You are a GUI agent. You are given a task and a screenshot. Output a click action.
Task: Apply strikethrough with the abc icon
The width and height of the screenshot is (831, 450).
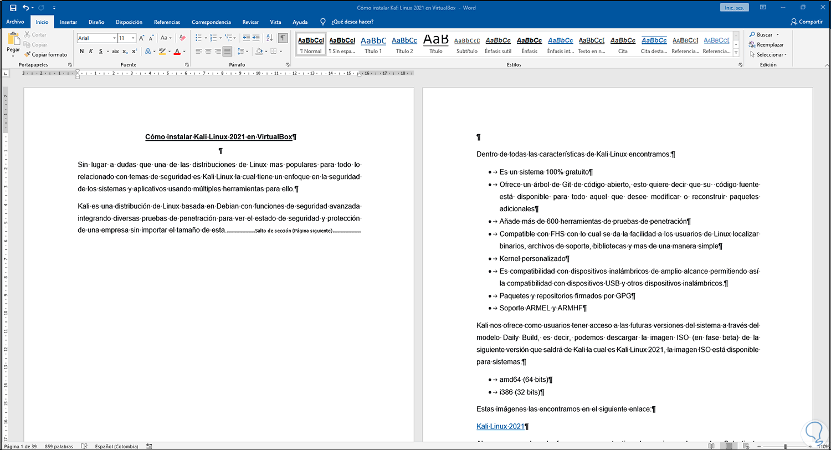point(115,52)
